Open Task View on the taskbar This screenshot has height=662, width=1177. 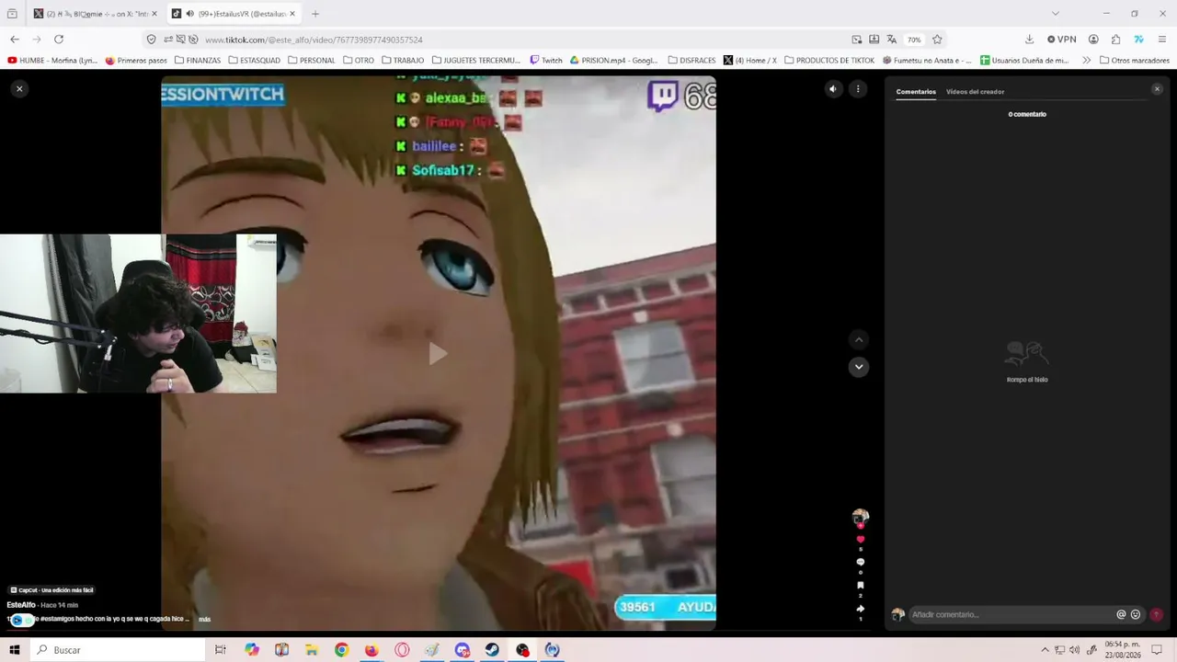pos(221,650)
